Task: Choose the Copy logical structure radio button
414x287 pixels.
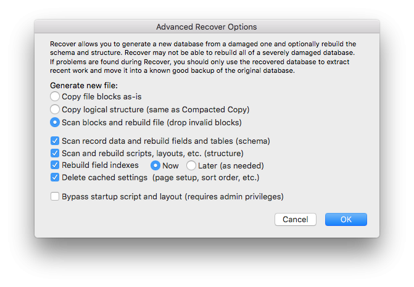Action: (55, 109)
